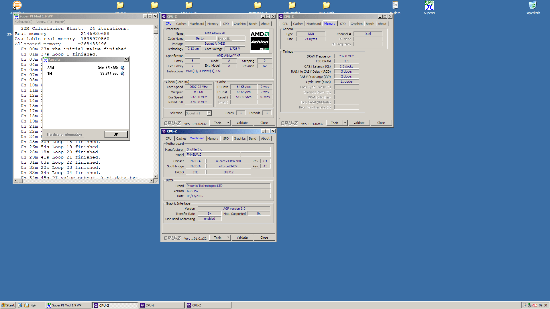
Task: Switch to Graphics tab in Memory CPU-Z window
Action: pos(356,24)
